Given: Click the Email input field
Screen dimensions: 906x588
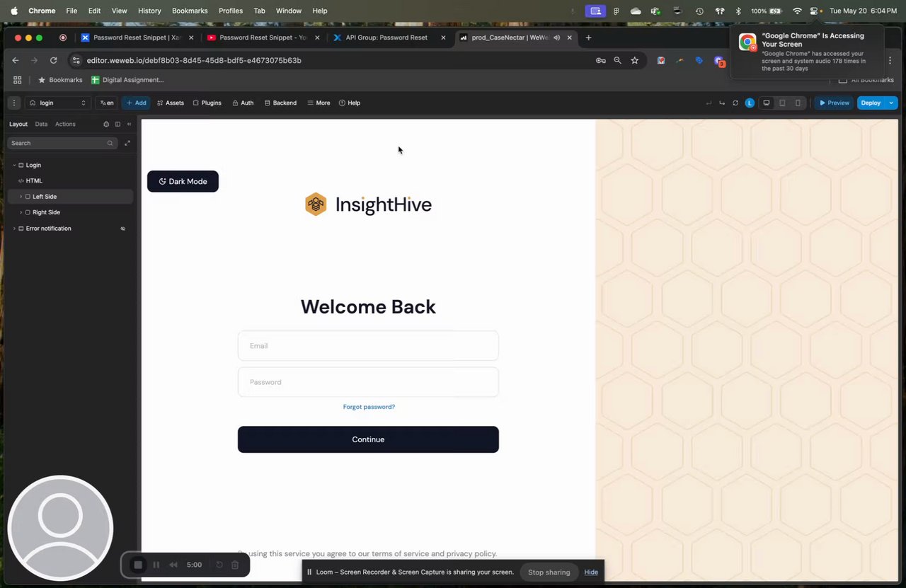Looking at the screenshot, I should [x=368, y=346].
